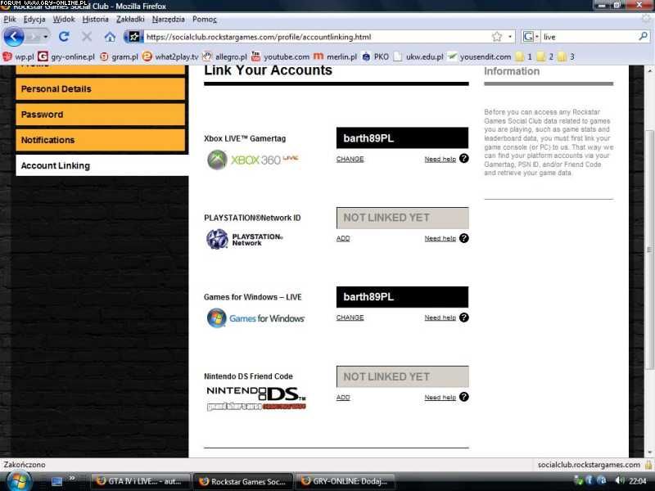Open bookmark folder 1
Image resolution: width=655 pixels, height=491 pixels.
[x=523, y=56]
